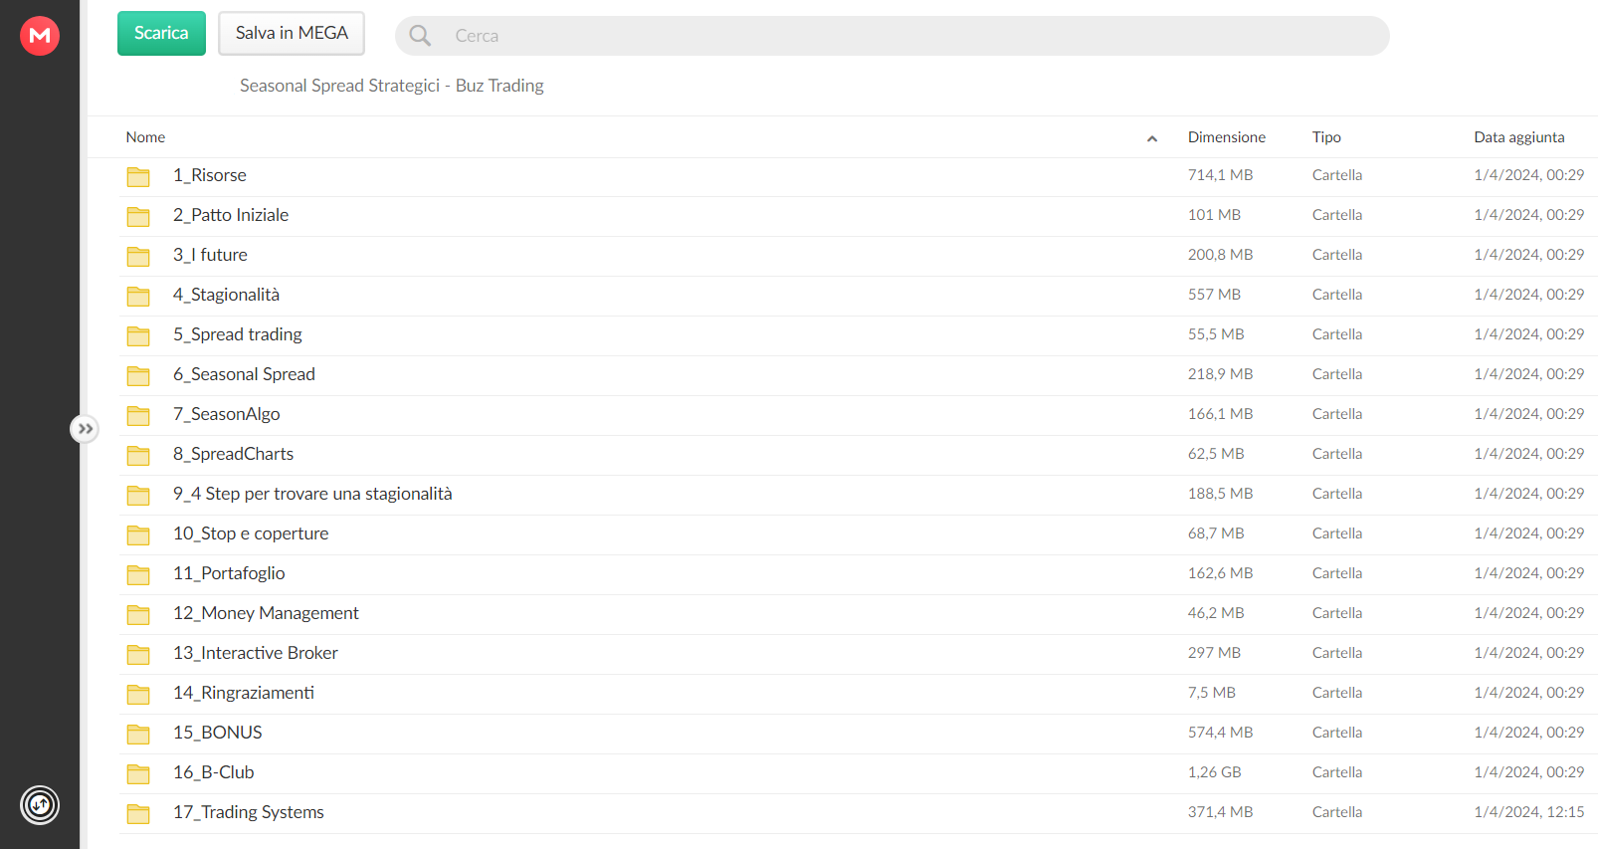Toggle the sort-order arrow in the header
The image size is (1598, 849).
coord(1152,138)
